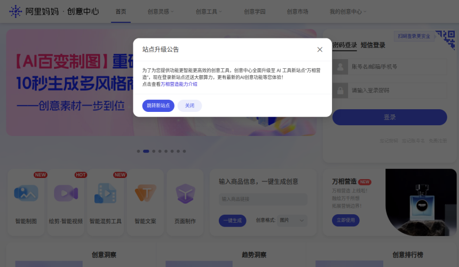The height and width of the screenshot is (267, 459).
Task: Open the 创意格式 图片 dropdown
Action: (292, 221)
